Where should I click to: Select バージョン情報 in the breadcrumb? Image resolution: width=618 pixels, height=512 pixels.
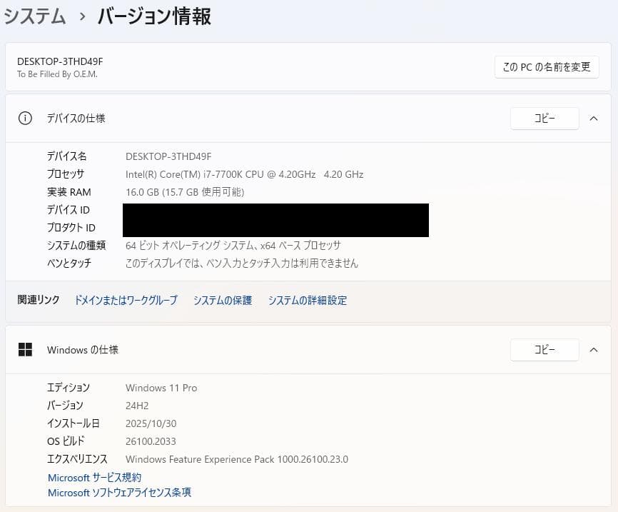point(154,17)
